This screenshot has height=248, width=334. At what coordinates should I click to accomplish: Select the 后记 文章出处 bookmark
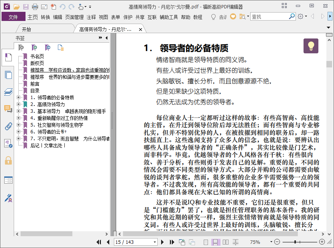click(48, 146)
